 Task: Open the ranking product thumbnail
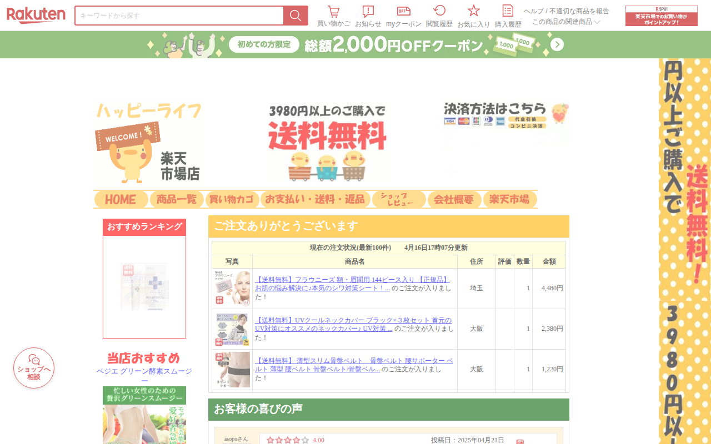(x=144, y=286)
